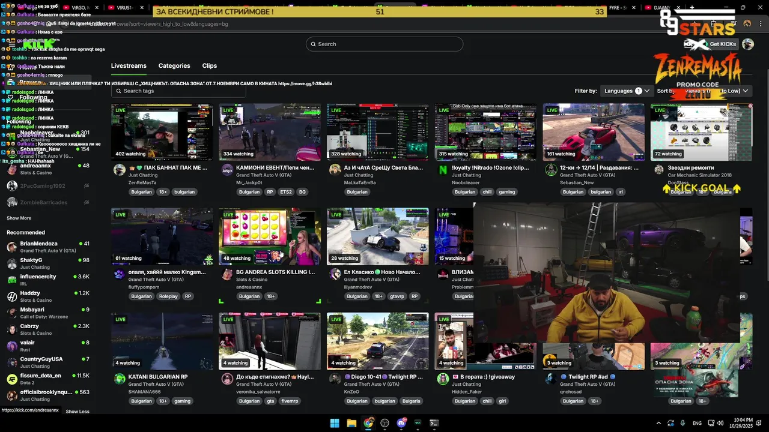Viewport: 769px width, 432px height.
Task: Open fissure_dota_en avatar in Recommended list
Action: [x=11, y=379]
